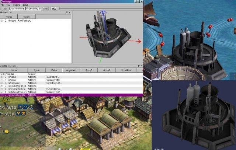Click the Name column header in Block List
The image size is (236, 150).
click(x=9, y=17)
